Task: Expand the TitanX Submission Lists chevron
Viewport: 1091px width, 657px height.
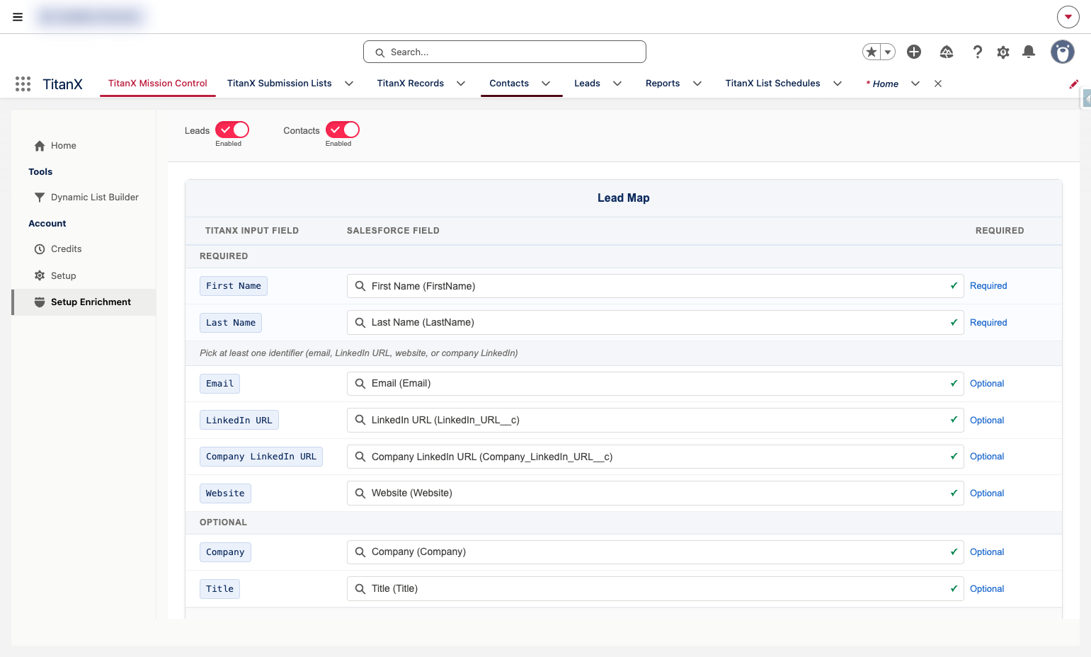Action: tap(349, 84)
